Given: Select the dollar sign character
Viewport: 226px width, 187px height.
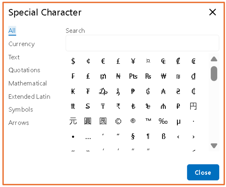Looking at the screenshot, I should (73, 61).
